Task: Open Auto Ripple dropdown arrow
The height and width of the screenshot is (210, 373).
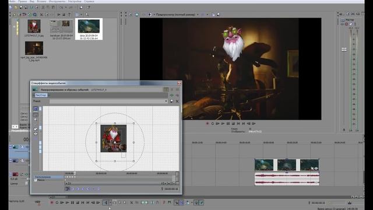Action: point(192,202)
